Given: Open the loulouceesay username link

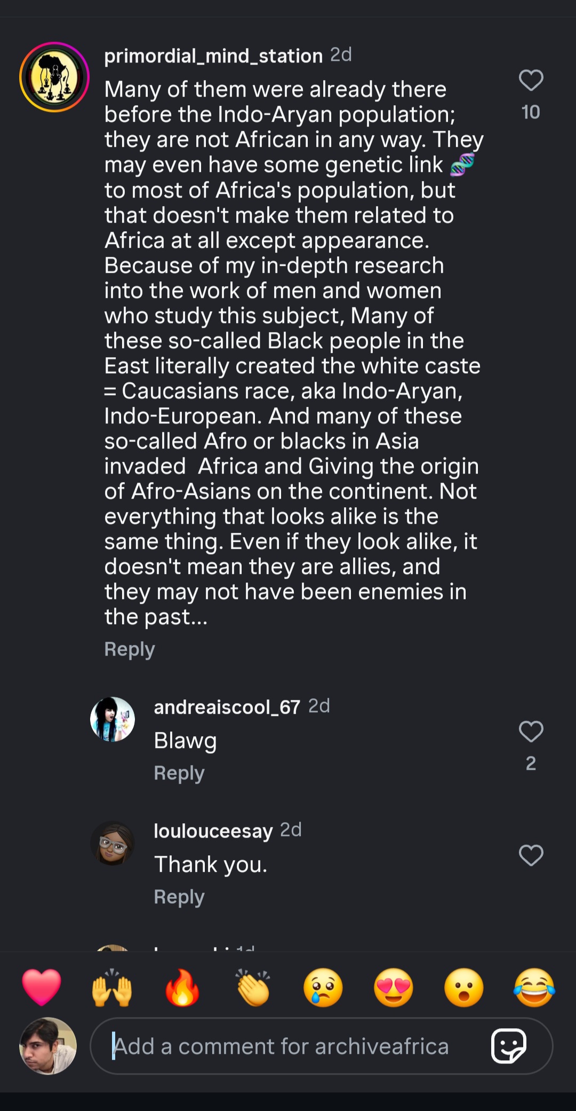Looking at the screenshot, I should 213,831.
